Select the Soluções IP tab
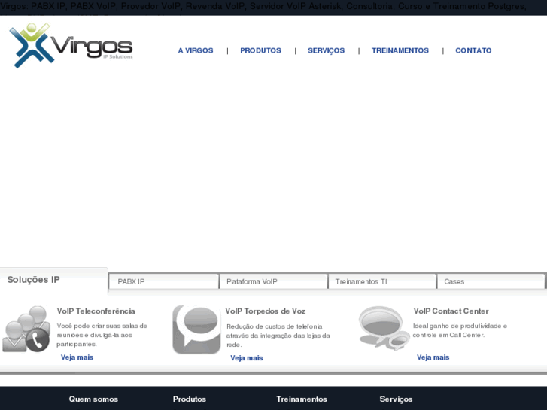 click(53, 280)
